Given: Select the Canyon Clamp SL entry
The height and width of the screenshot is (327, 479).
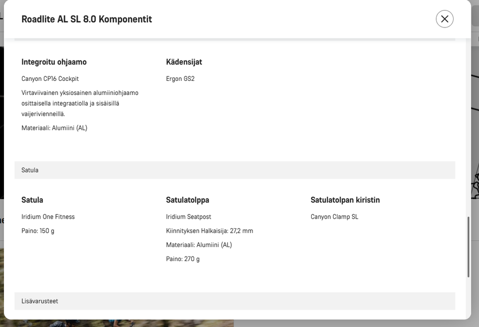Looking at the screenshot, I should [x=334, y=217].
